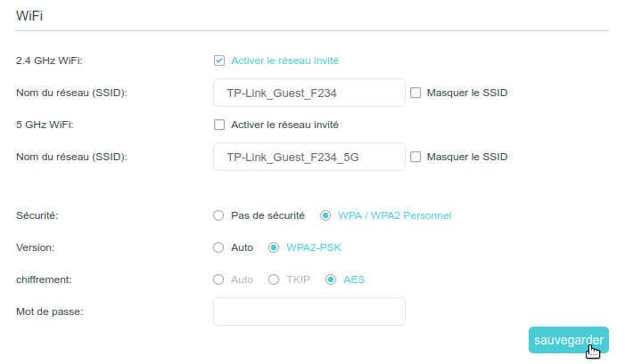
Task: Click the 'chiffrement:' label text
Action: pos(45,279)
